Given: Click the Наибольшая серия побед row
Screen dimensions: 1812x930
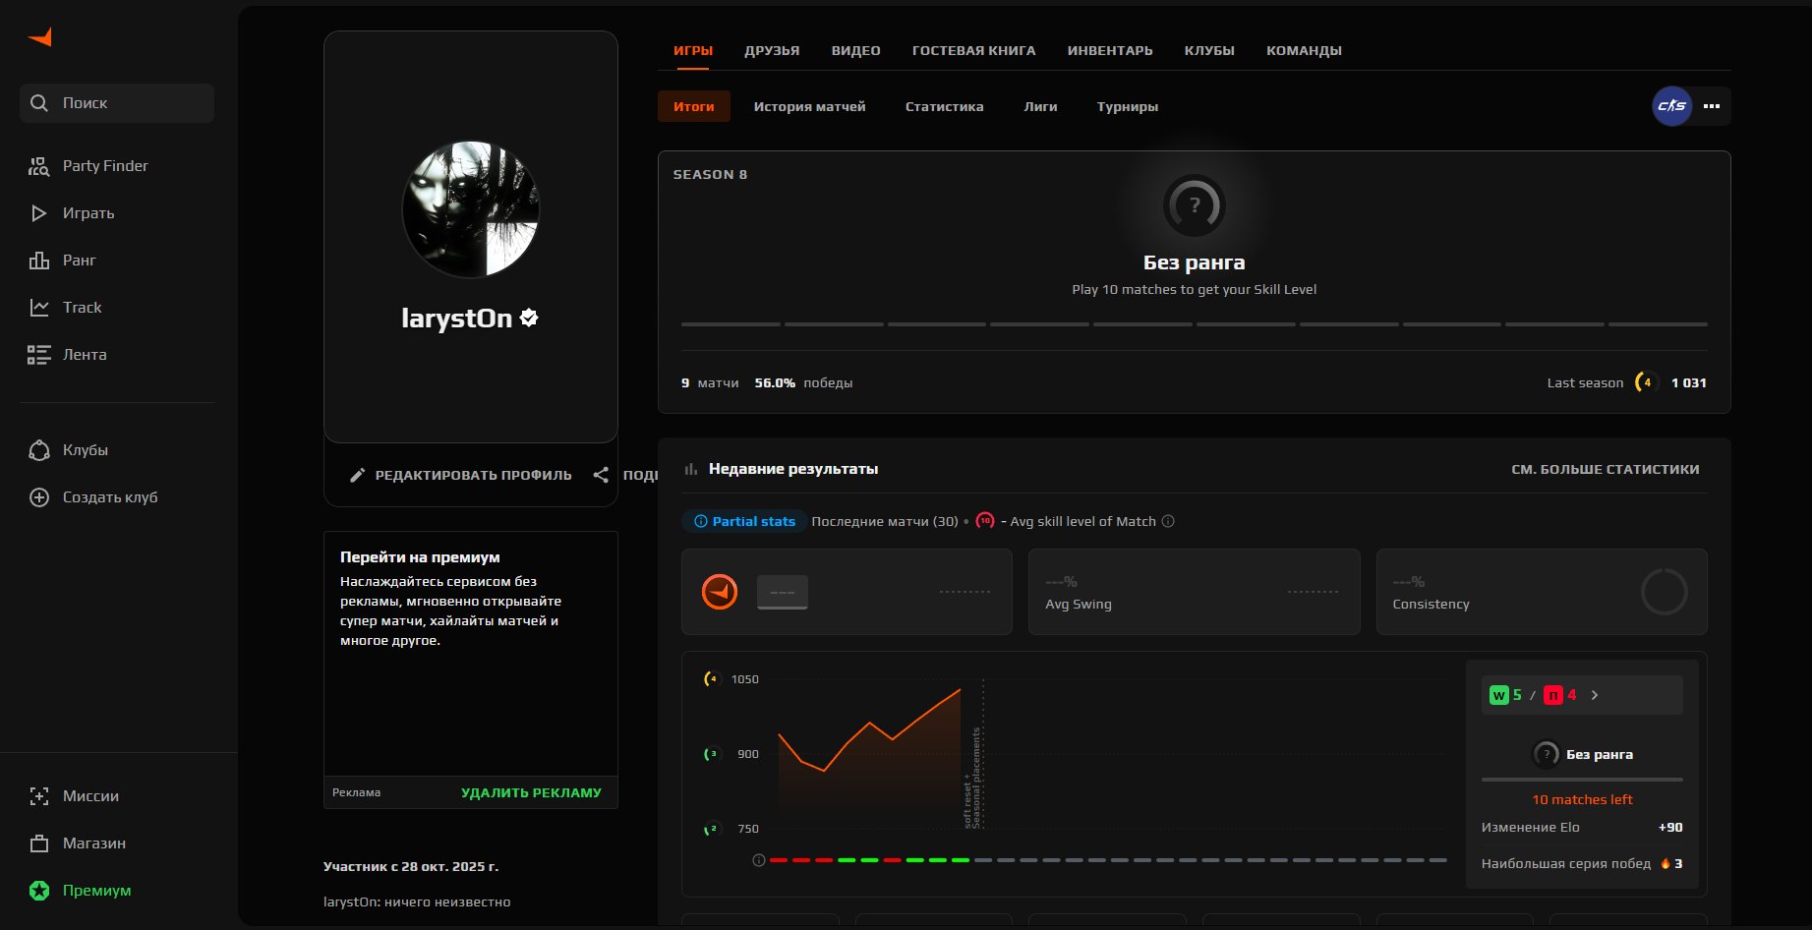Looking at the screenshot, I should pos(1582,863).
